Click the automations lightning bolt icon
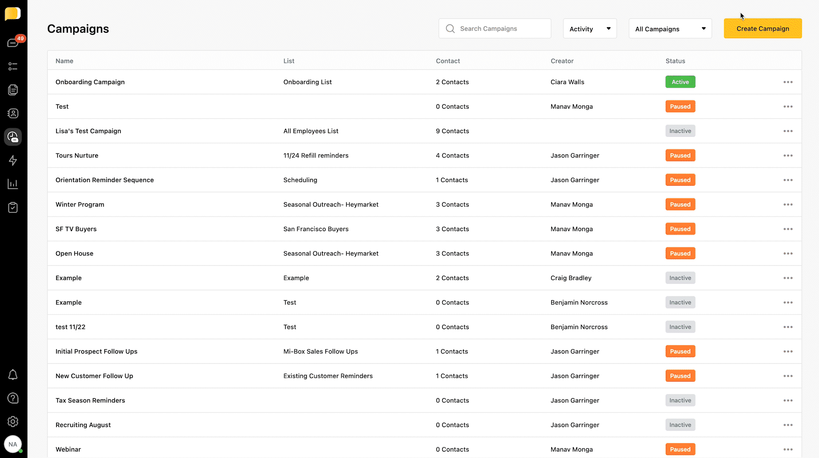 point(13,160)
